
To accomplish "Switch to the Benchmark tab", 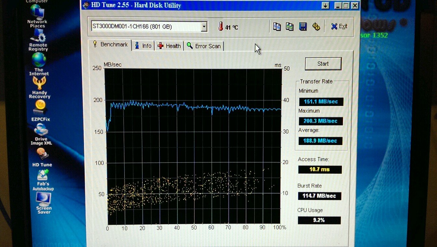I will pos(110,45).
